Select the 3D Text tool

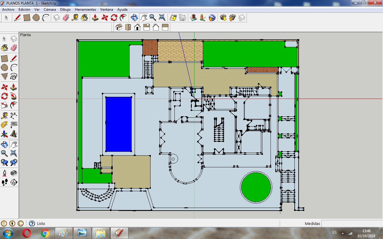tap(14, 134)
